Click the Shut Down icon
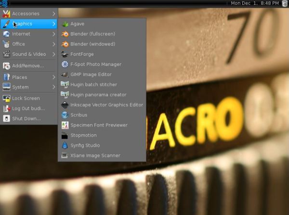 point(6,118)
